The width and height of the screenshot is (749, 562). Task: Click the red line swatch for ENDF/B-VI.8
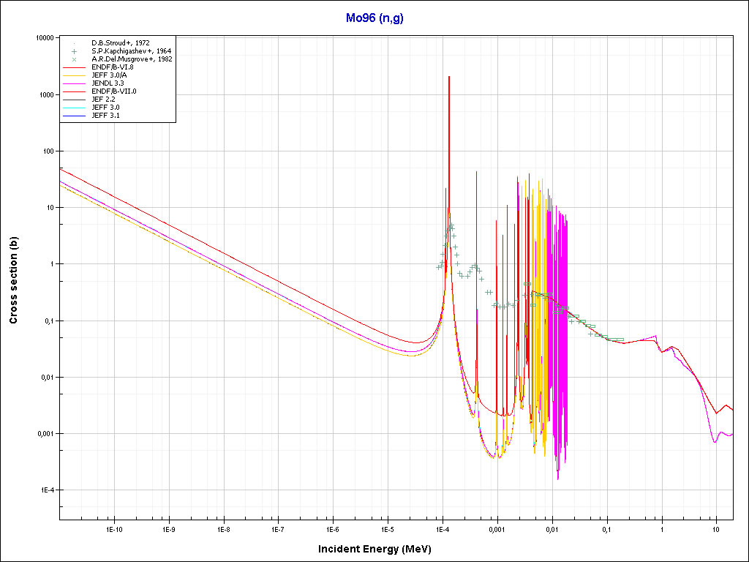[x=74, y=67]
